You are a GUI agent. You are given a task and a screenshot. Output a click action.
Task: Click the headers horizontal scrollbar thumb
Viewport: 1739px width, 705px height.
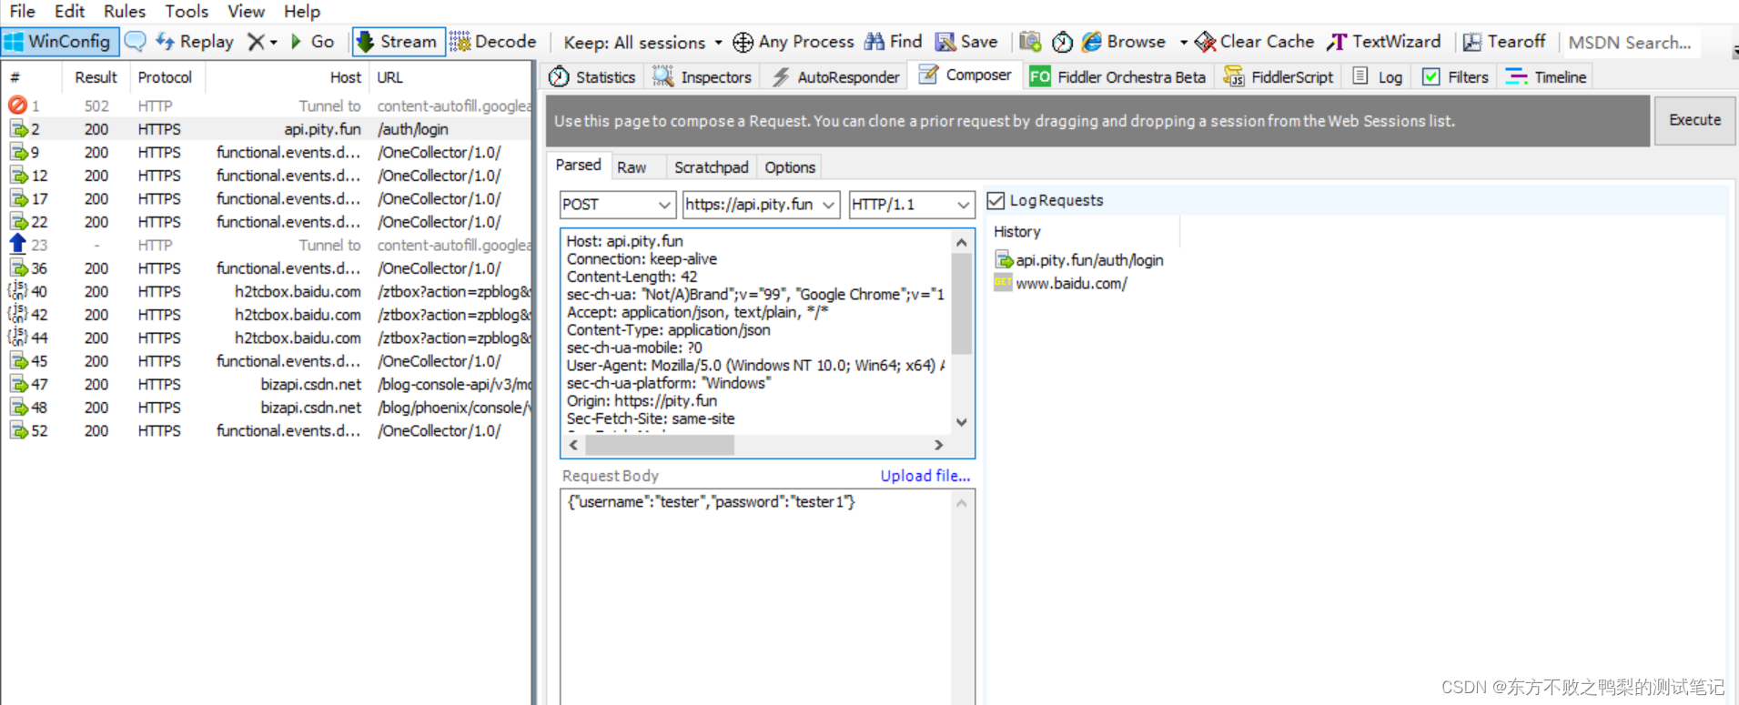(x=660, y=445)
